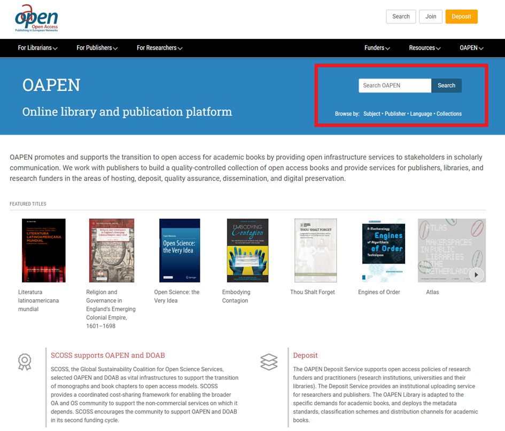Viewport: 505px width, 431px height.
Task: Open Engines of Order book cover
Action: point(383,250)
